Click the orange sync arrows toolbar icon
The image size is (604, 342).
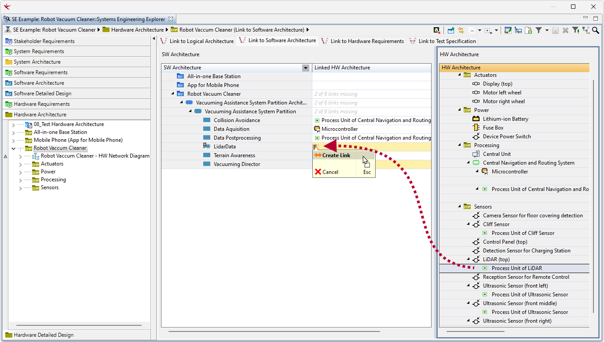click(x=461, y=30)
